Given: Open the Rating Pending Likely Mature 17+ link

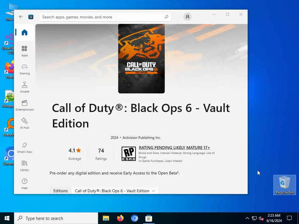Looking at the screenshot, I should click(x=174, y=148).
